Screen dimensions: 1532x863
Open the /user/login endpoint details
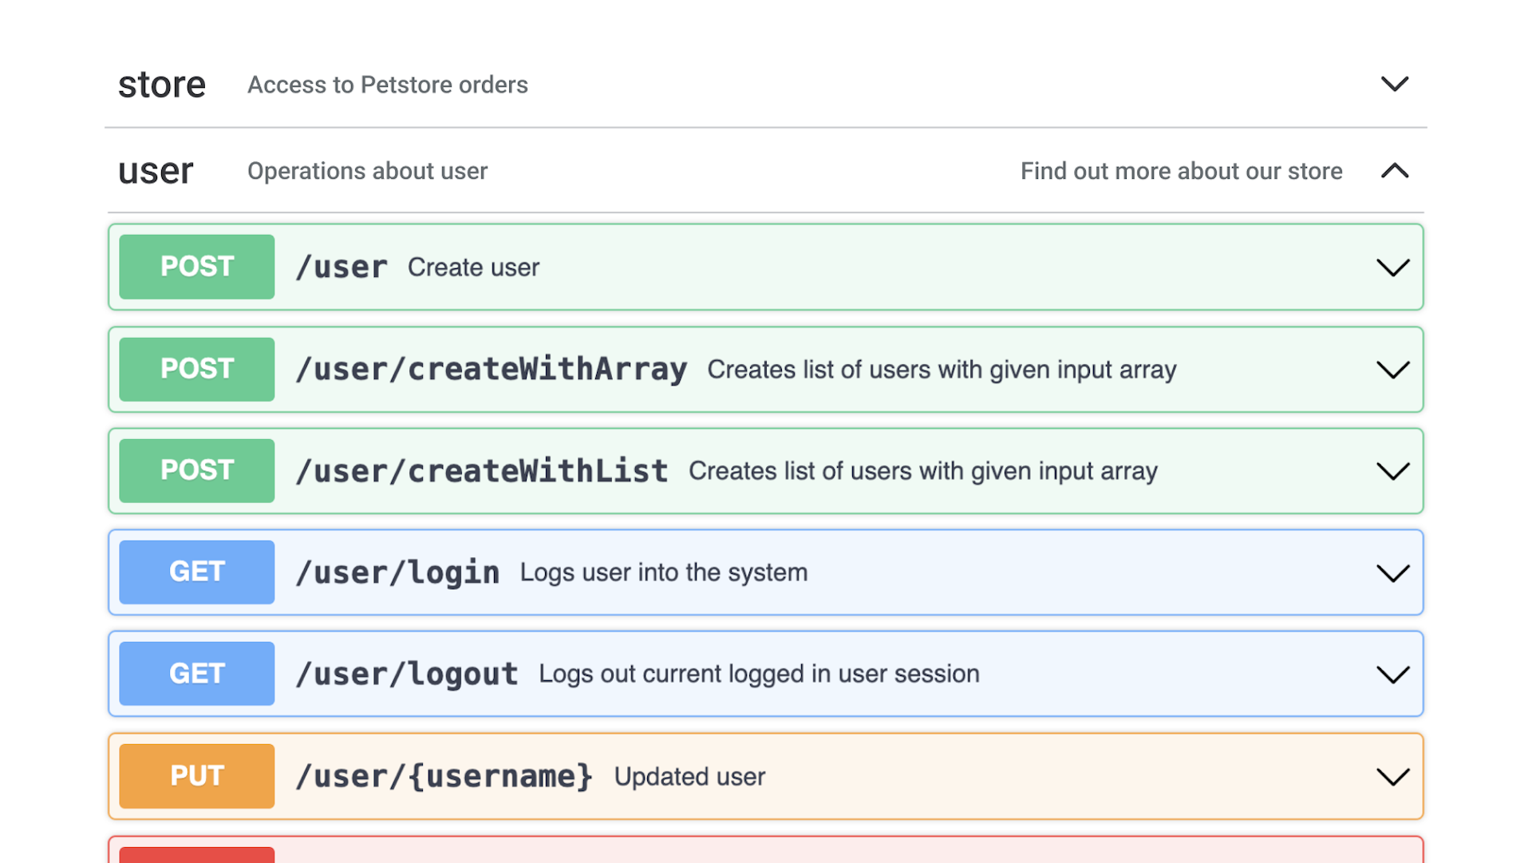pos(1392,572)
